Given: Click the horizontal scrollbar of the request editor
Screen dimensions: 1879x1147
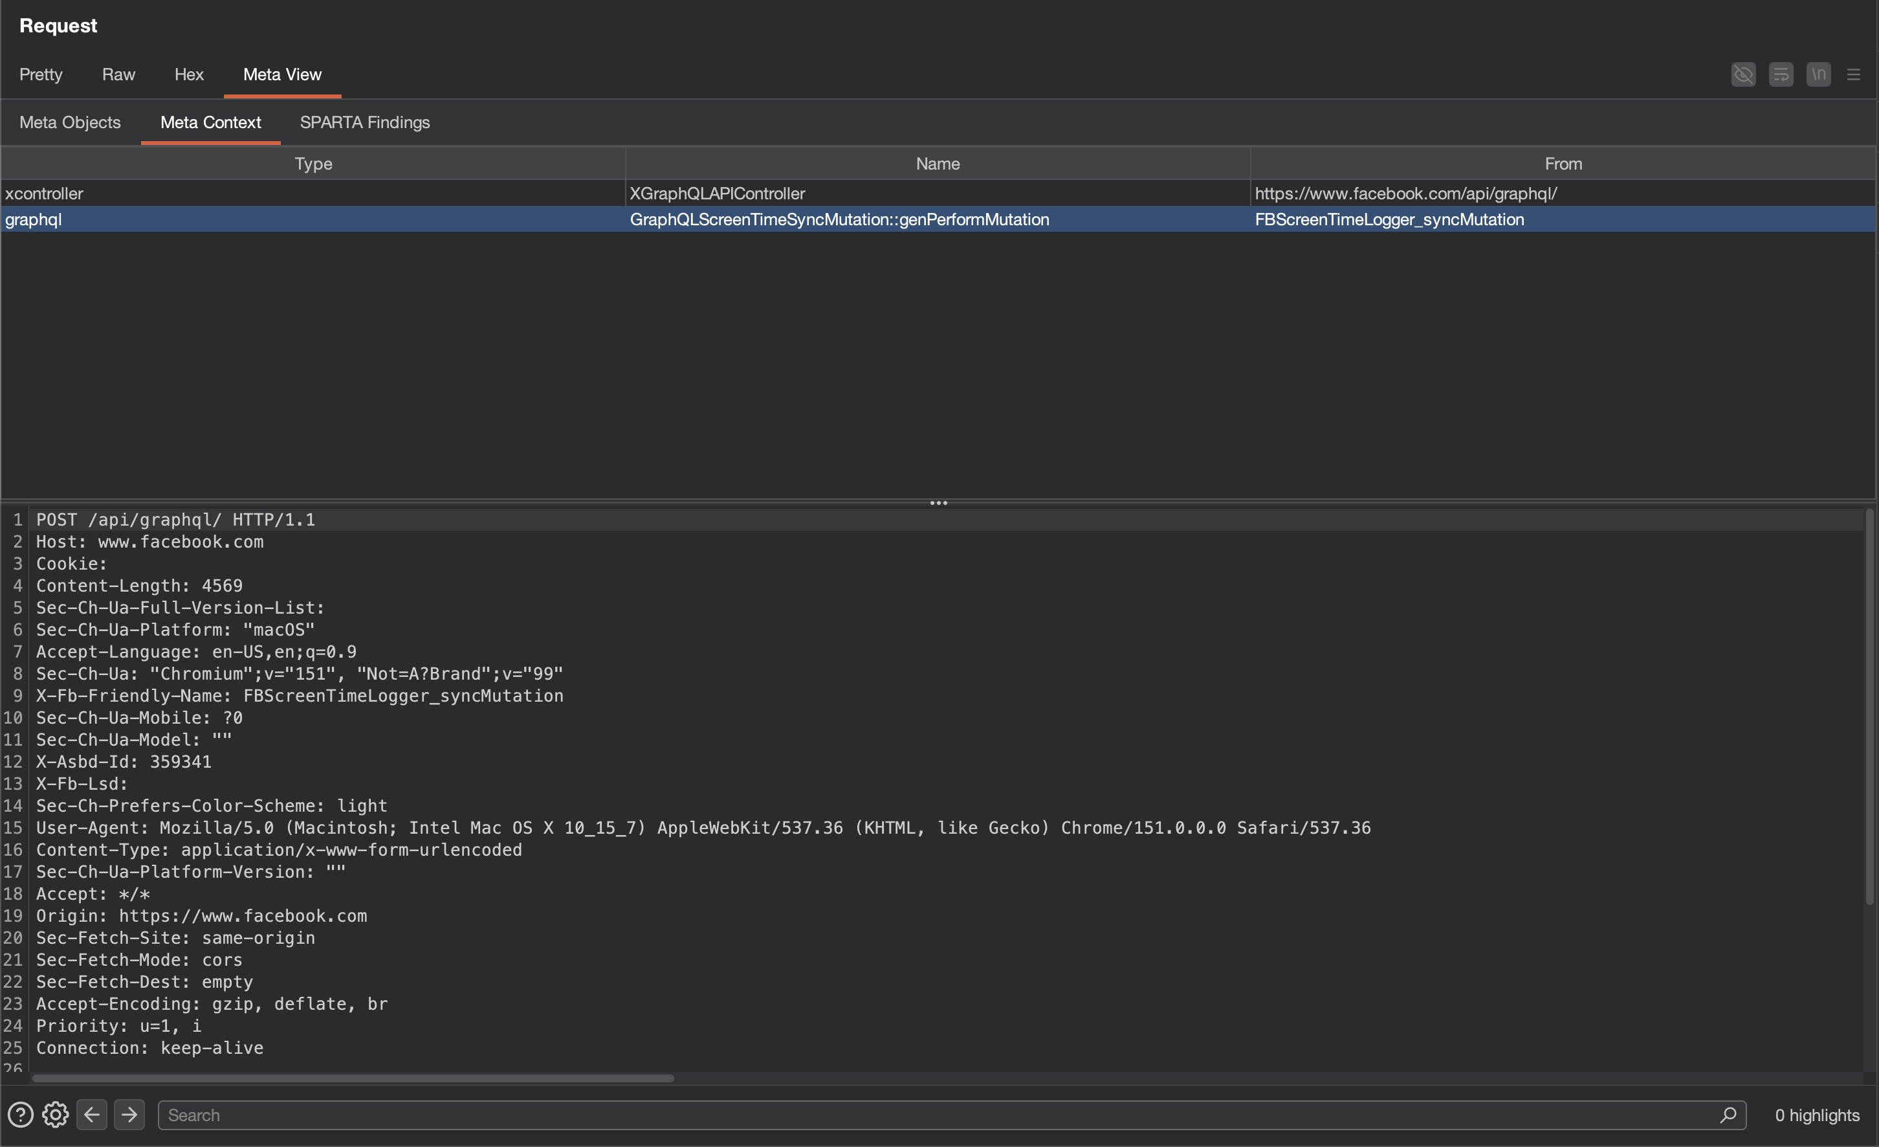Looking at the screenshot, I should (353, 1078).
